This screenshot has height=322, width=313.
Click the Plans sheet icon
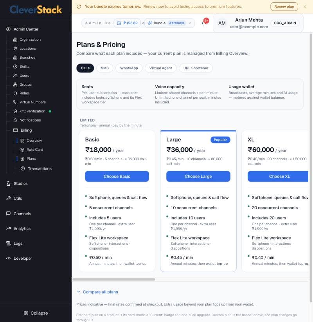point(22,159)
